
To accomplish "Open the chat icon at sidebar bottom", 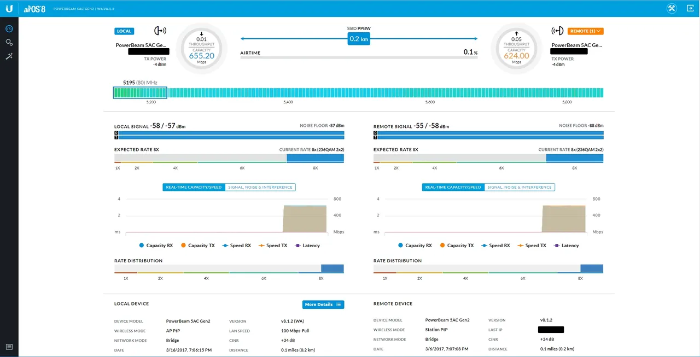I will [x=9, y=347].
